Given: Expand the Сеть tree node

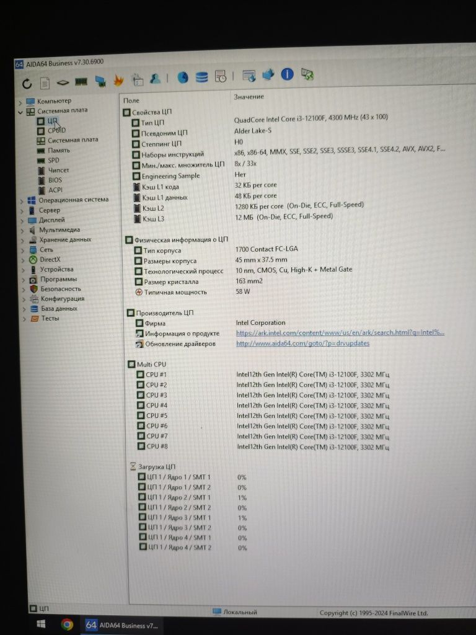Looking at the screenshot, I should click(x=23, y=251).
